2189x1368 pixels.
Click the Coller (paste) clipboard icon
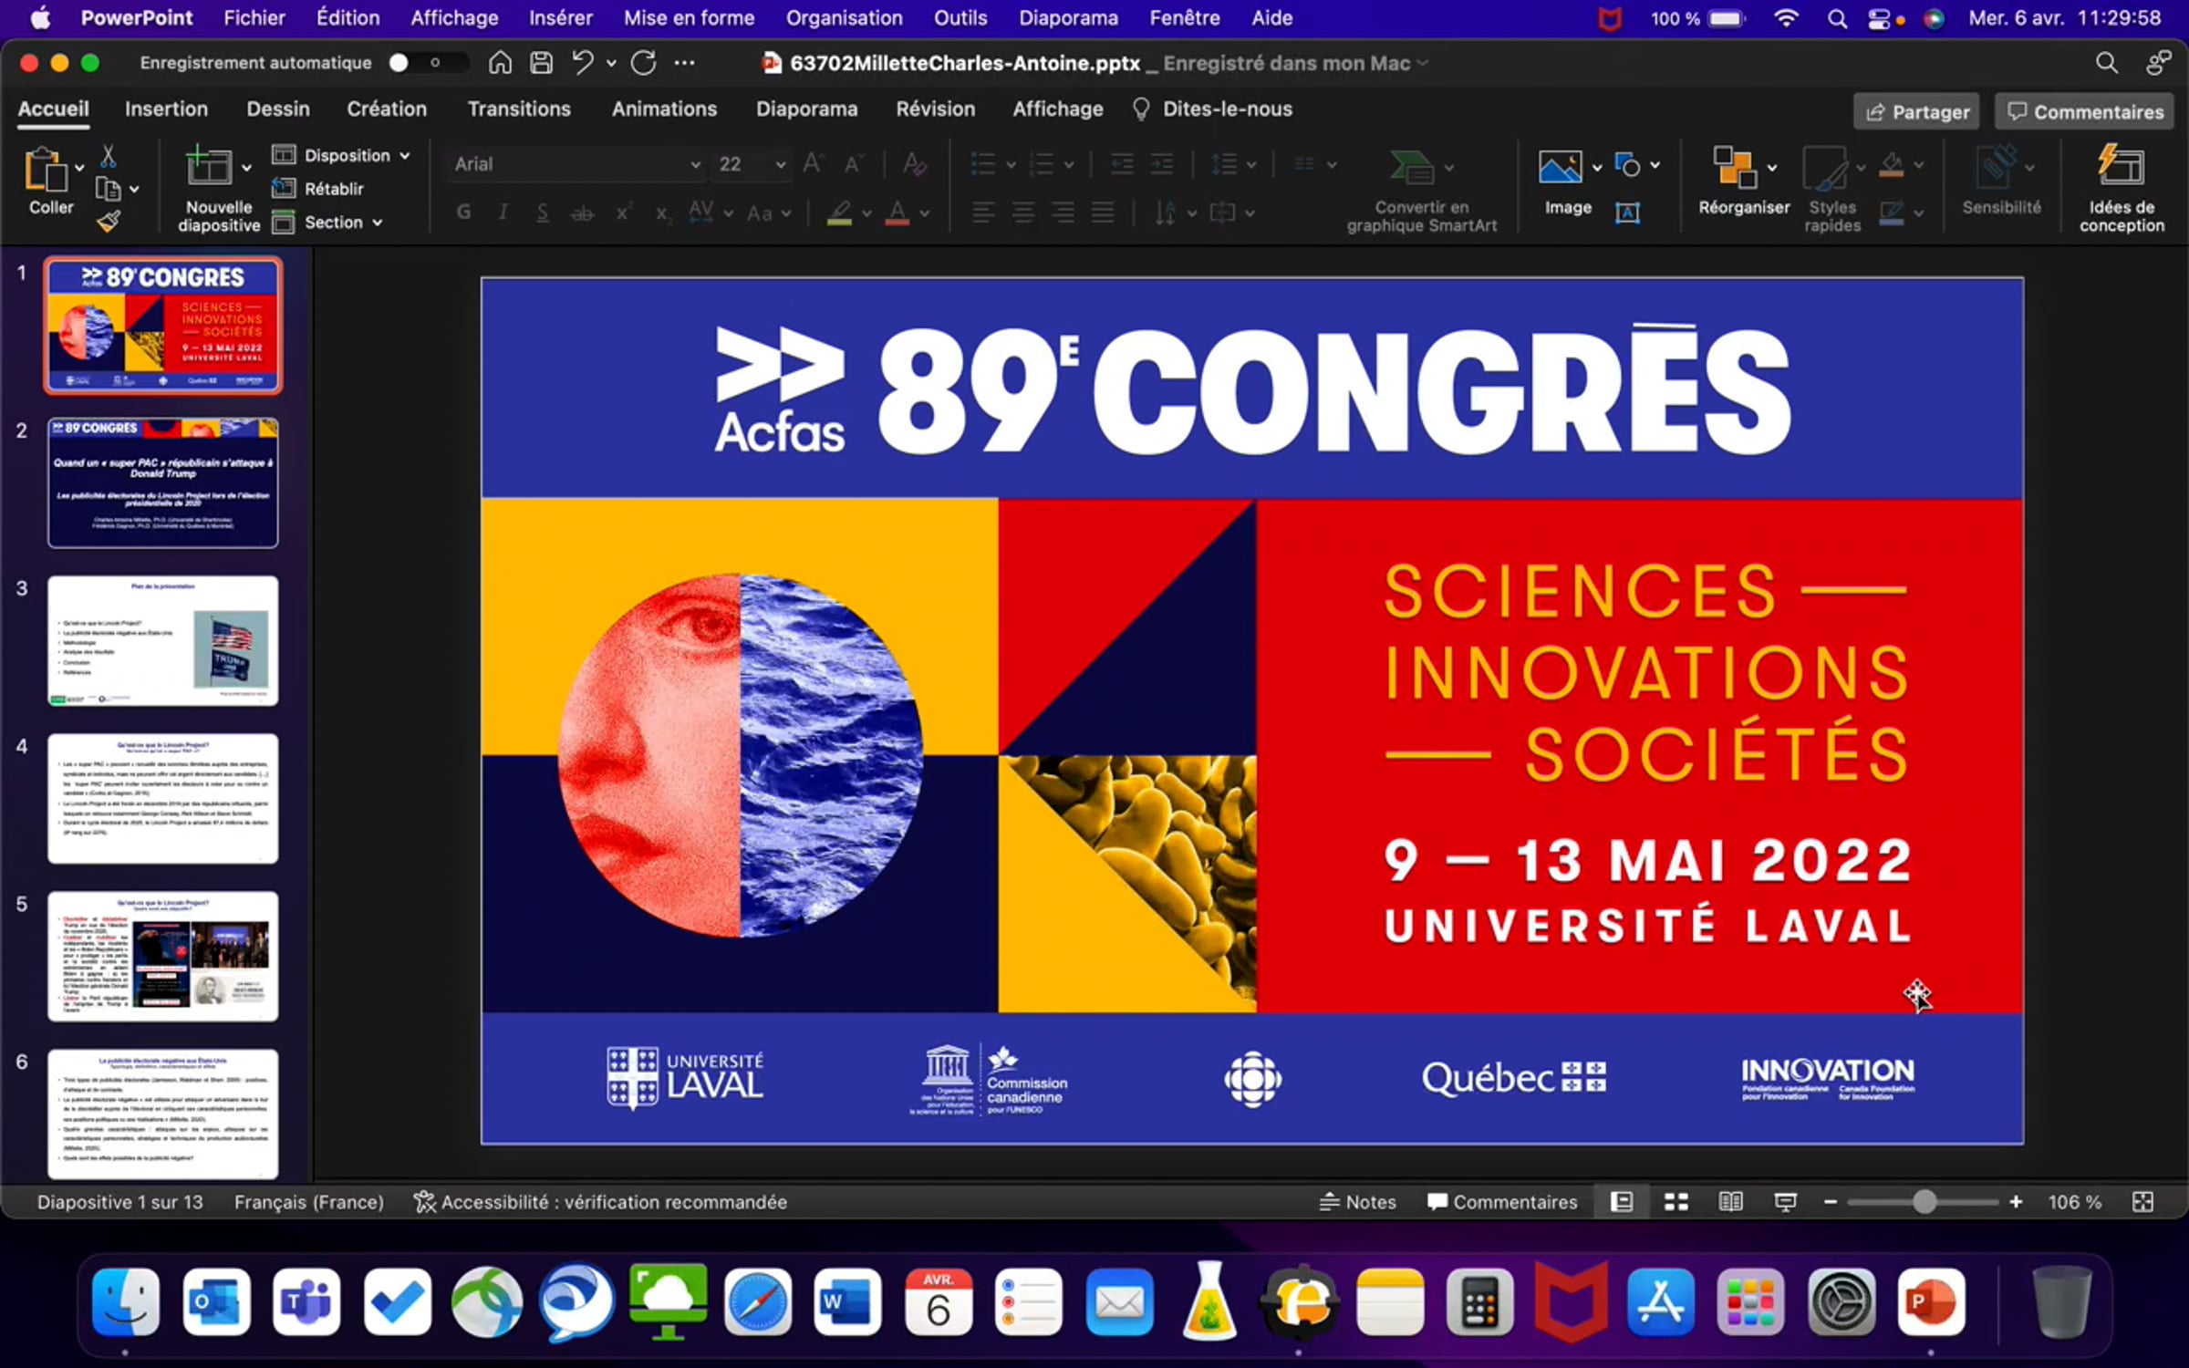point(46,170)
